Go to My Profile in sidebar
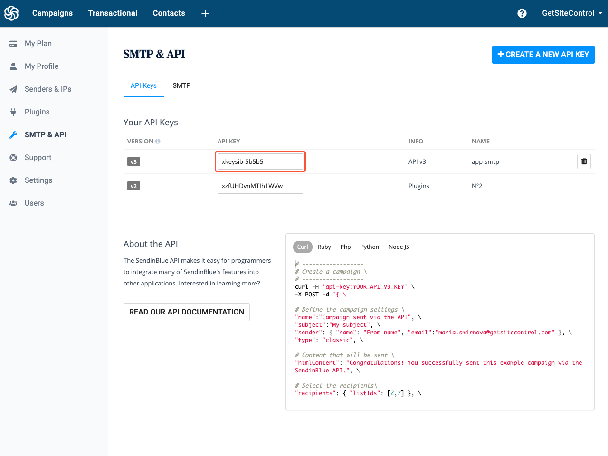The image size is (608, 456). coord(41,66)
